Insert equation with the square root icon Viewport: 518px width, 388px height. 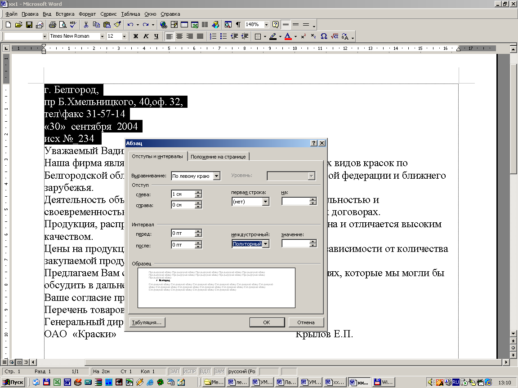[x=335, y=36]
